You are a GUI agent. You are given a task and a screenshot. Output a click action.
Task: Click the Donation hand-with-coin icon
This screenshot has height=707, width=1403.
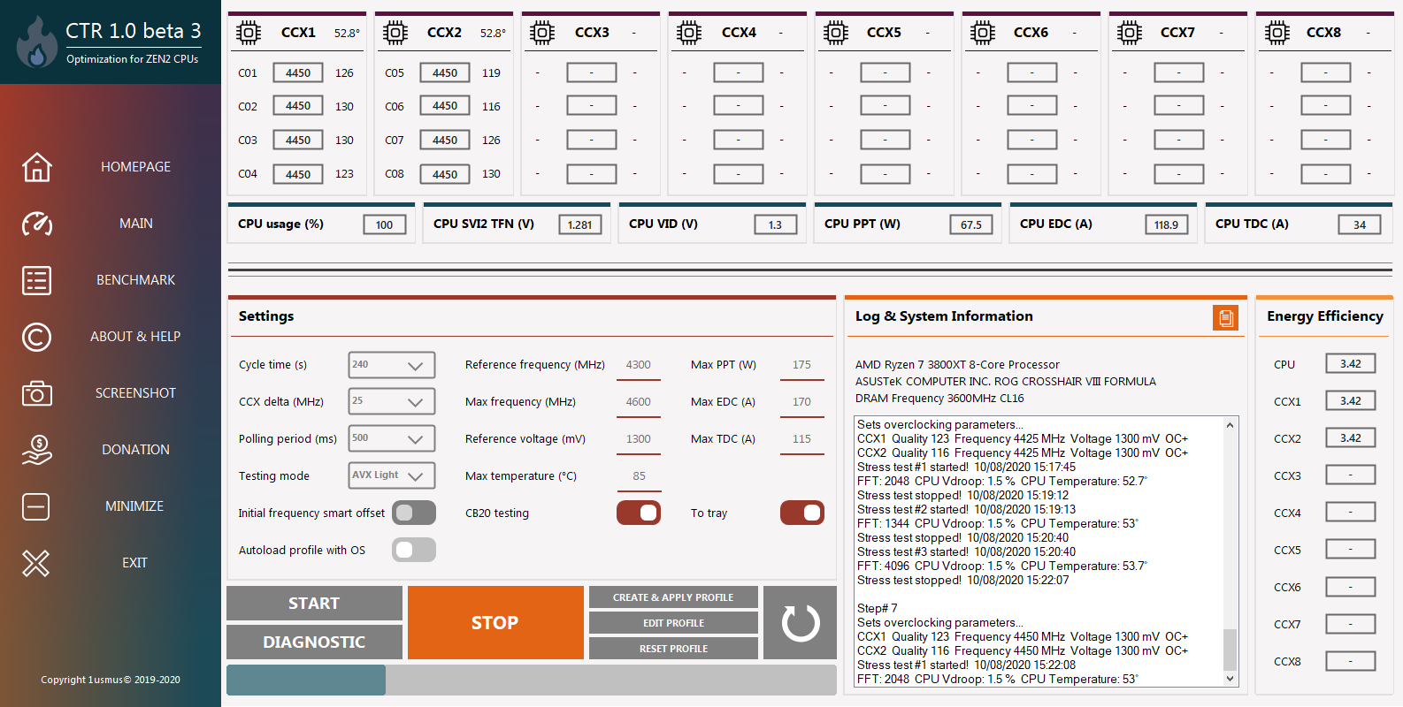[36, 450]
